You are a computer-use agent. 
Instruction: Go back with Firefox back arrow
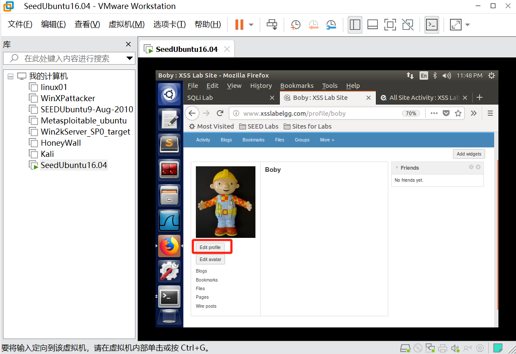click(192, 113)
